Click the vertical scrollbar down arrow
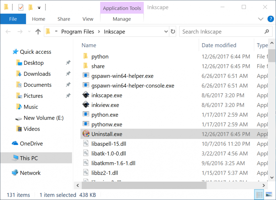This screenshot has height=200, width=276. pyautogui.click(x=272, y=177)
